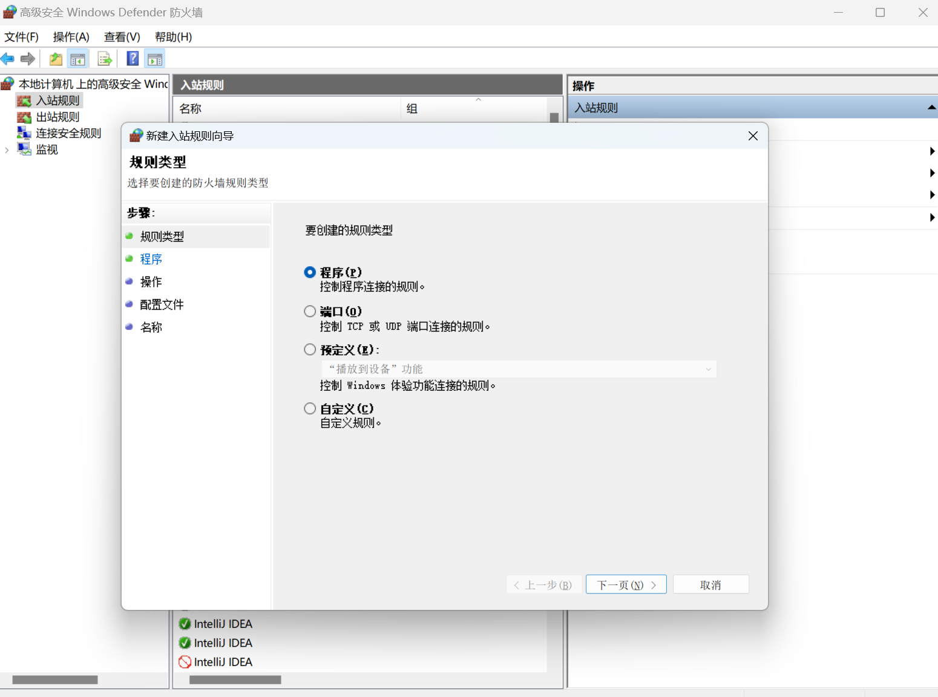Maximize the firewall main window
This screenshot has height=697, width=938.
[881, 12]
